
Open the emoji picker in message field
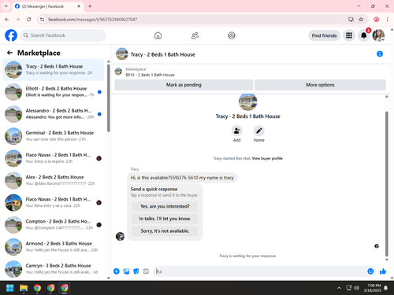(370, 271)
